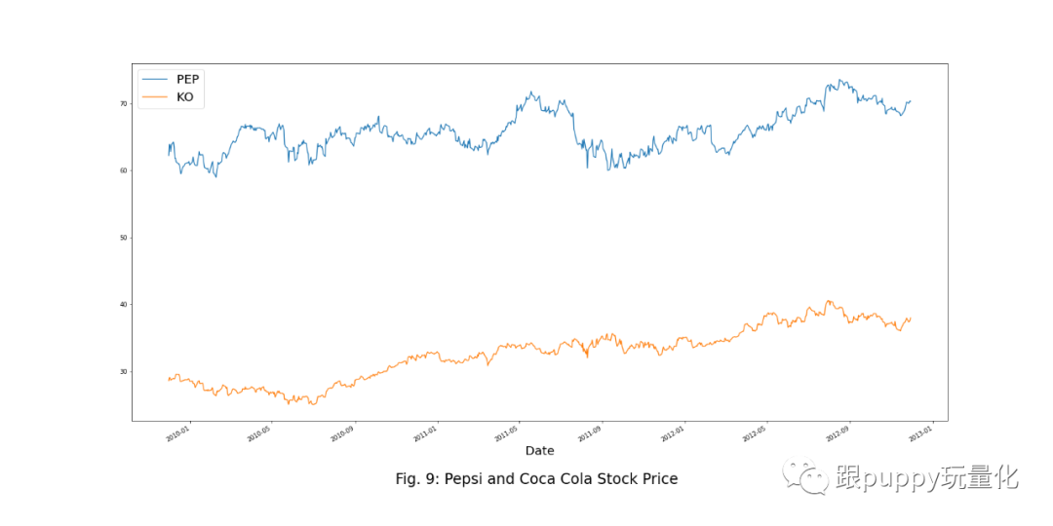The height and width of the screenshot is (526, 1053).
Task: Click the Date x-axis title
Action: click(539, 451)
